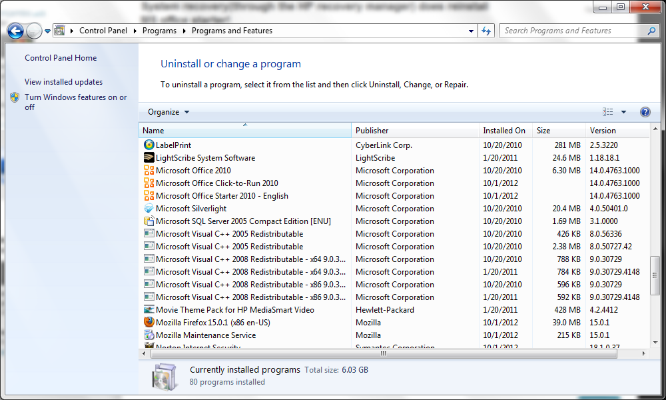Expand the address bar history dropdown
Image resolution: width=666 pixels, height=400 pixels.
[x=471, y=31]
